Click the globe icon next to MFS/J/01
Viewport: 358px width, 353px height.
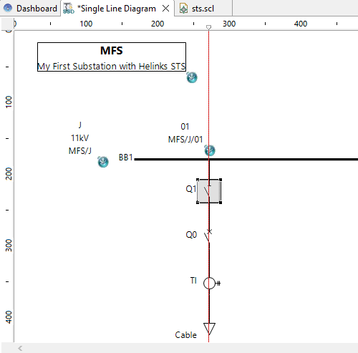point(210,150)
